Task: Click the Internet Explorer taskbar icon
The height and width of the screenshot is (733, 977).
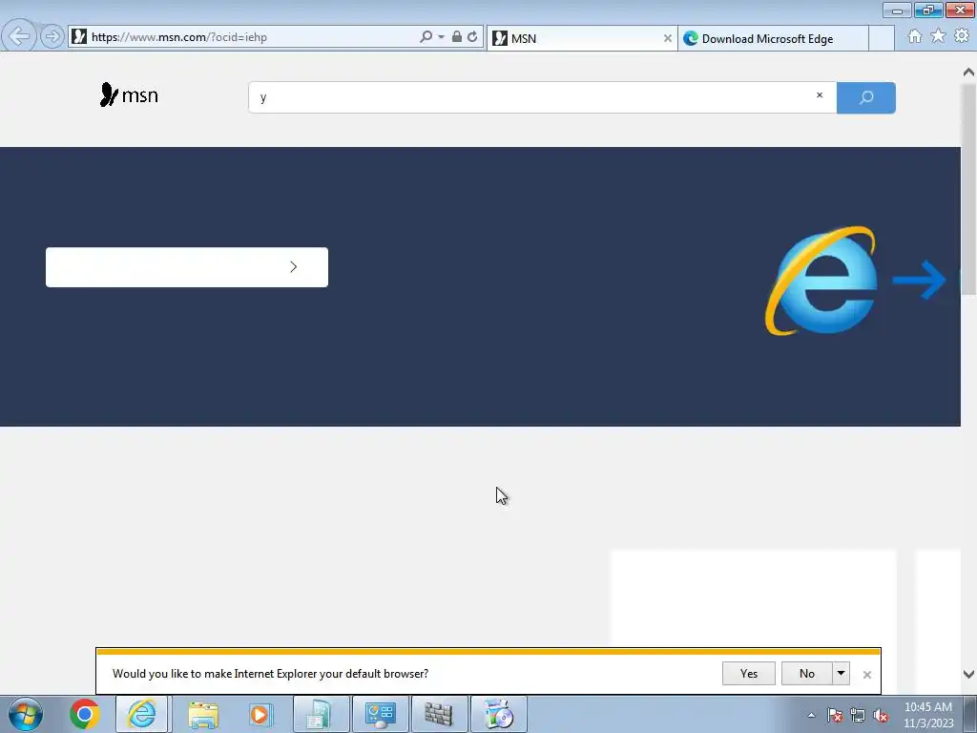Action: pos(141,714)
